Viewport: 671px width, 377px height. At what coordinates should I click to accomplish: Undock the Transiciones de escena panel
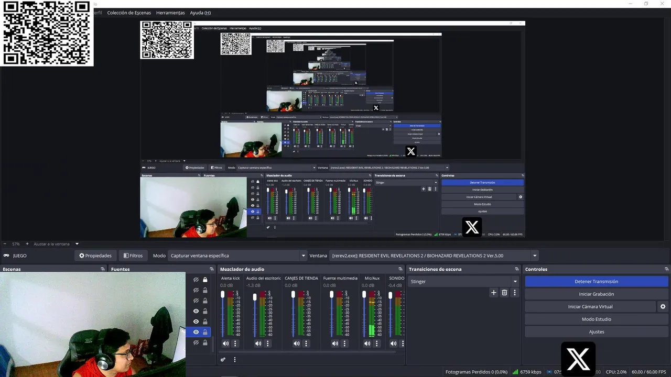(x=517, y=269)
